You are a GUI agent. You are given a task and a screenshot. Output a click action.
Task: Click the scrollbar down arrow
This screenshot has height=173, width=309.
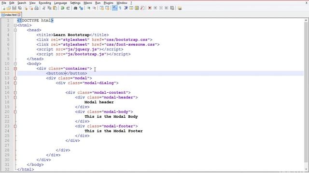point(306,169)
